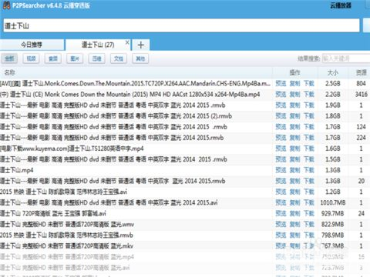Screen dimensions: 370x277
Task: Copy the 1.3GB result with 20 sources
Action: click(x=294, y=181)
